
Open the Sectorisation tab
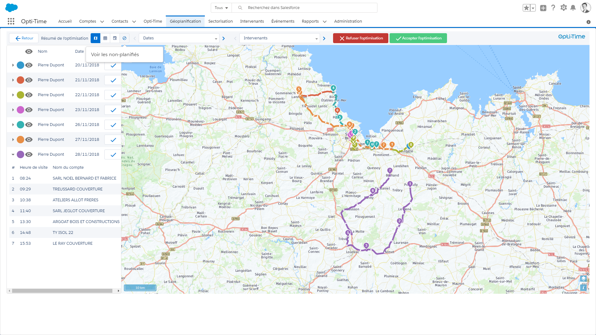[220, 21]
